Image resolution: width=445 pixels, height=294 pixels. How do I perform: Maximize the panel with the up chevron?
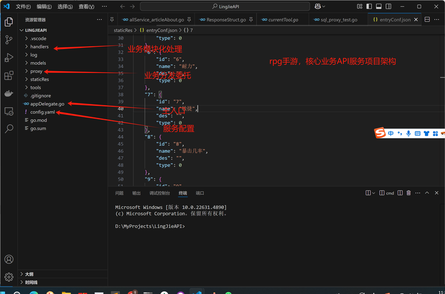(x=427, y=193)
